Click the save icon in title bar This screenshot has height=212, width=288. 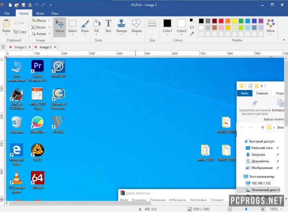(x=23, y=5)
